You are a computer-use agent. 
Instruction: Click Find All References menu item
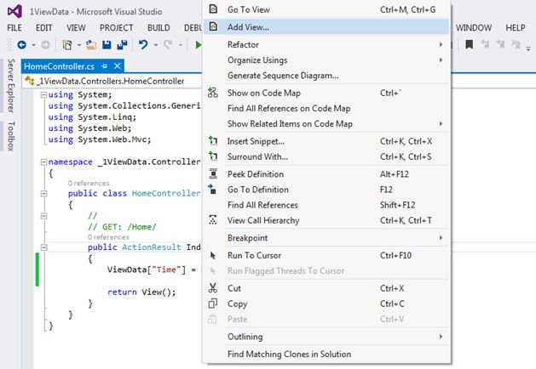[x=262, y=205]
